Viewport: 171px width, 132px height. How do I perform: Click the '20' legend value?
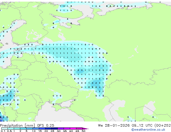click(46, 131)
